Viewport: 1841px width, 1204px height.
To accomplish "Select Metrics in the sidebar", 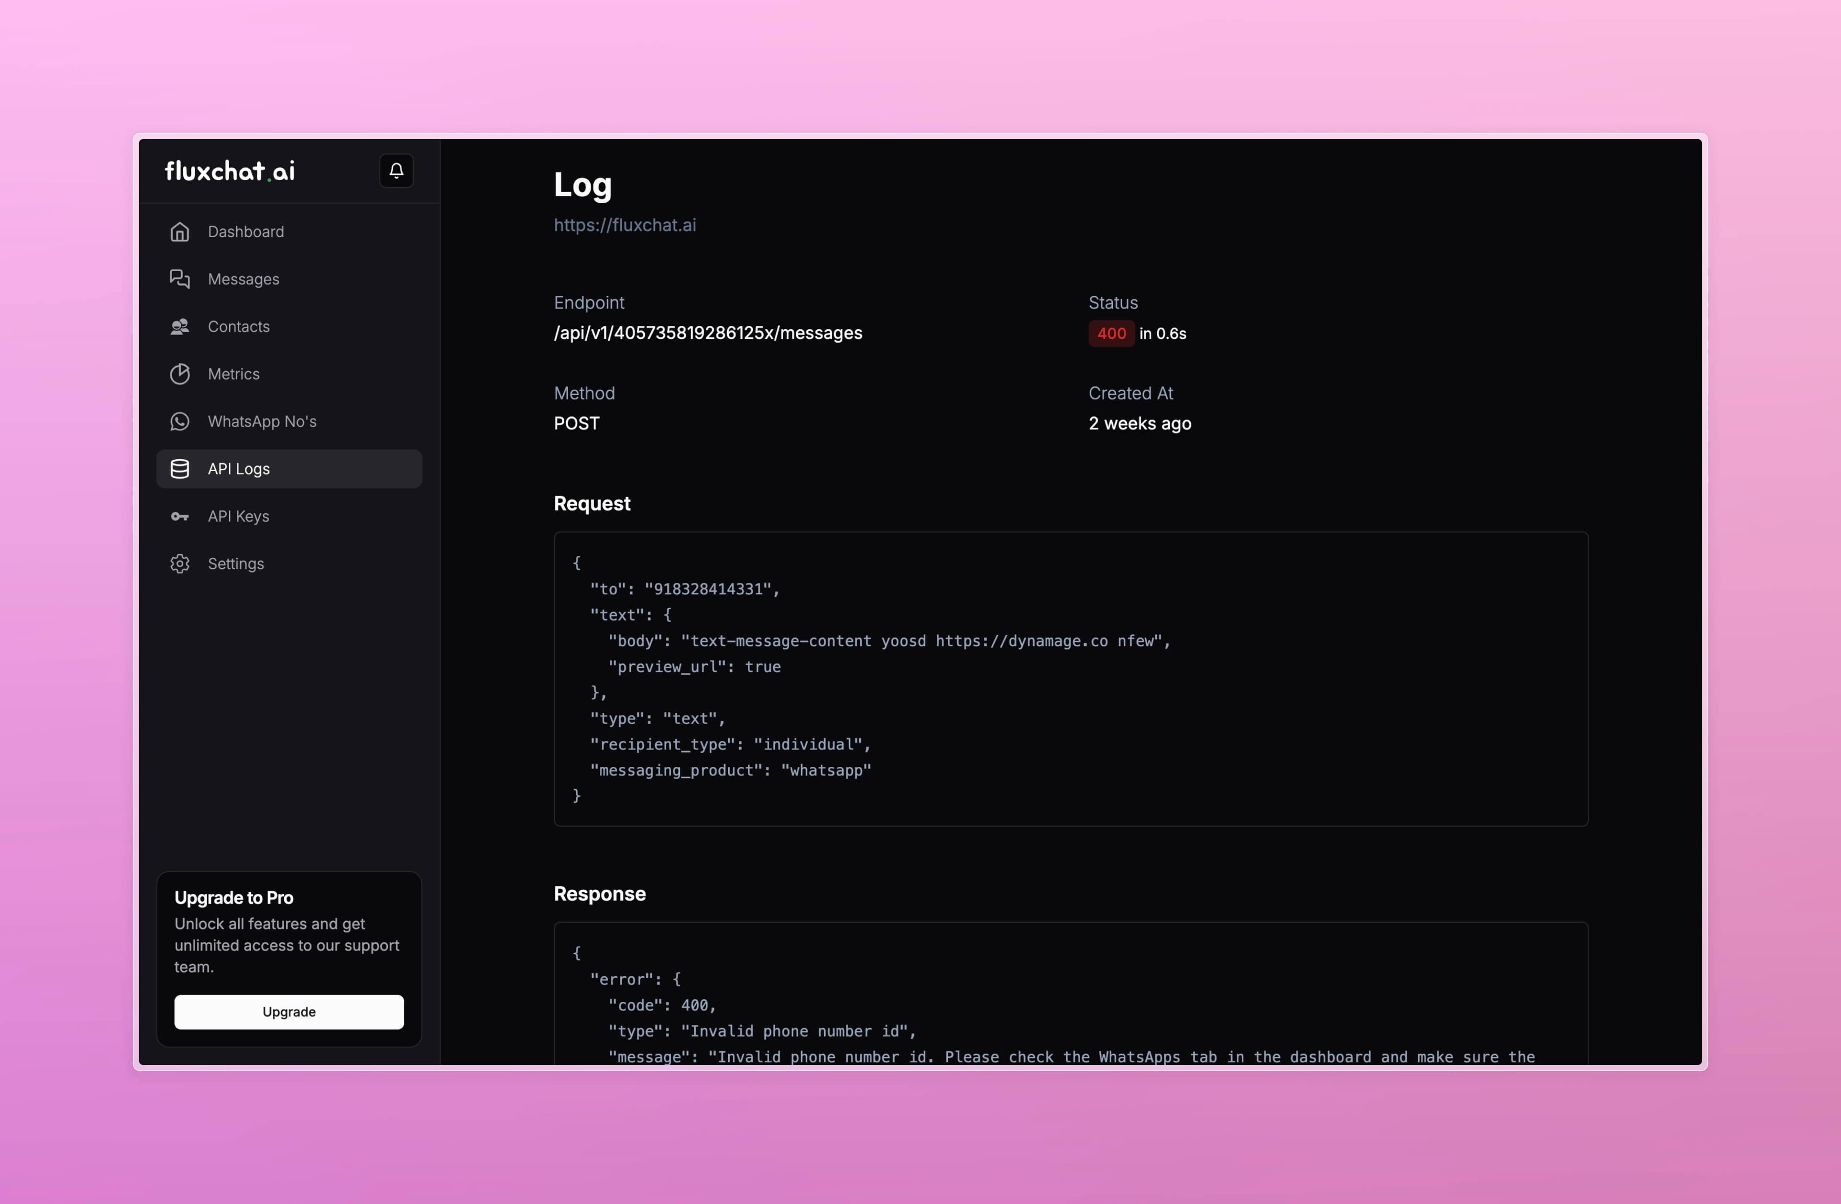I will pos(233,374).
